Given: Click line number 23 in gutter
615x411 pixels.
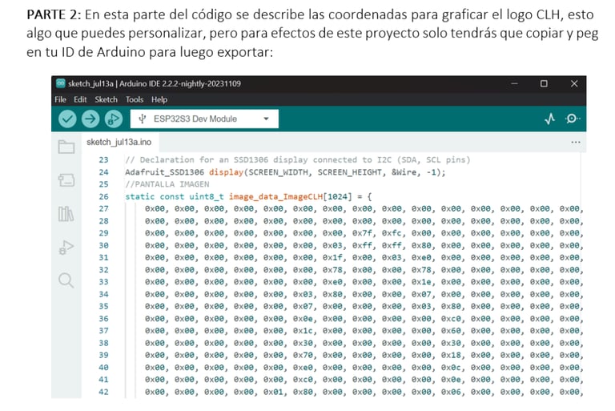Looking at the screenshot, I should pyautogui.click(x=103, y=159).
